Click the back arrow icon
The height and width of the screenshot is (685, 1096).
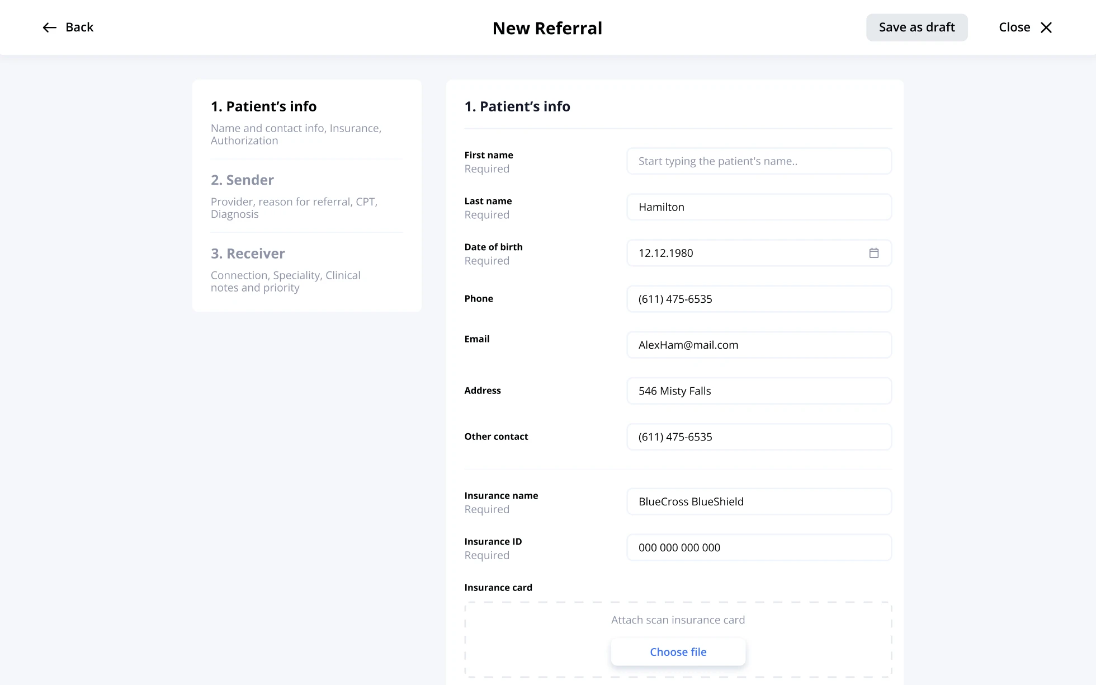click(x=49, y=27)
